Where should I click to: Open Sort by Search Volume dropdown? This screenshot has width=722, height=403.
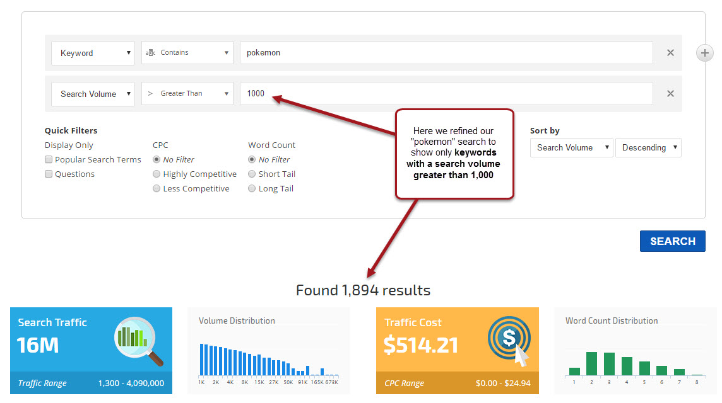pos(571,148)
